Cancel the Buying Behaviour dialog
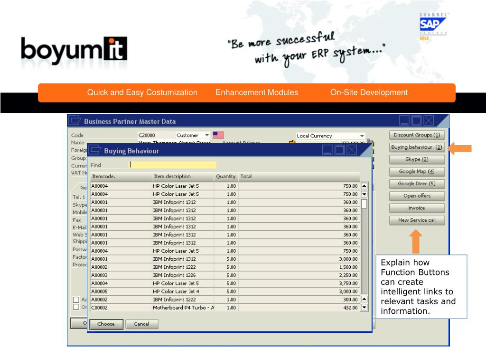Viewport: 486px width, 364px height. pyautogui.click(x=141, y=324)
